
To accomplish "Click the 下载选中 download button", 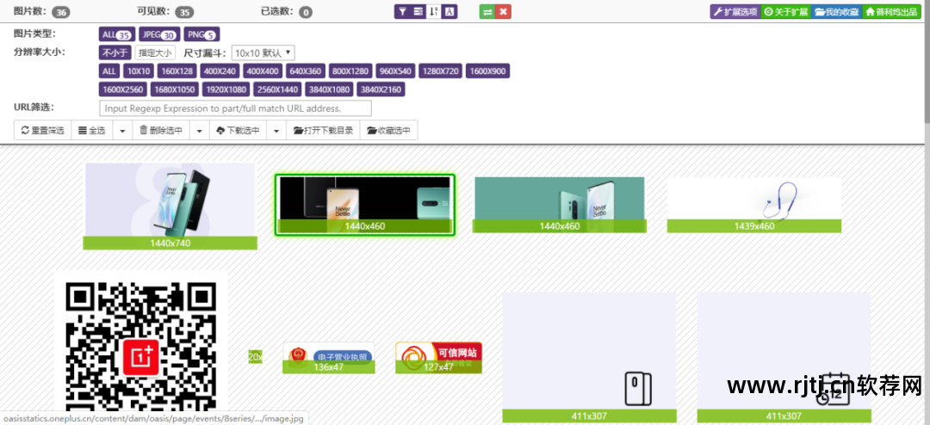I will click(238, 131).
